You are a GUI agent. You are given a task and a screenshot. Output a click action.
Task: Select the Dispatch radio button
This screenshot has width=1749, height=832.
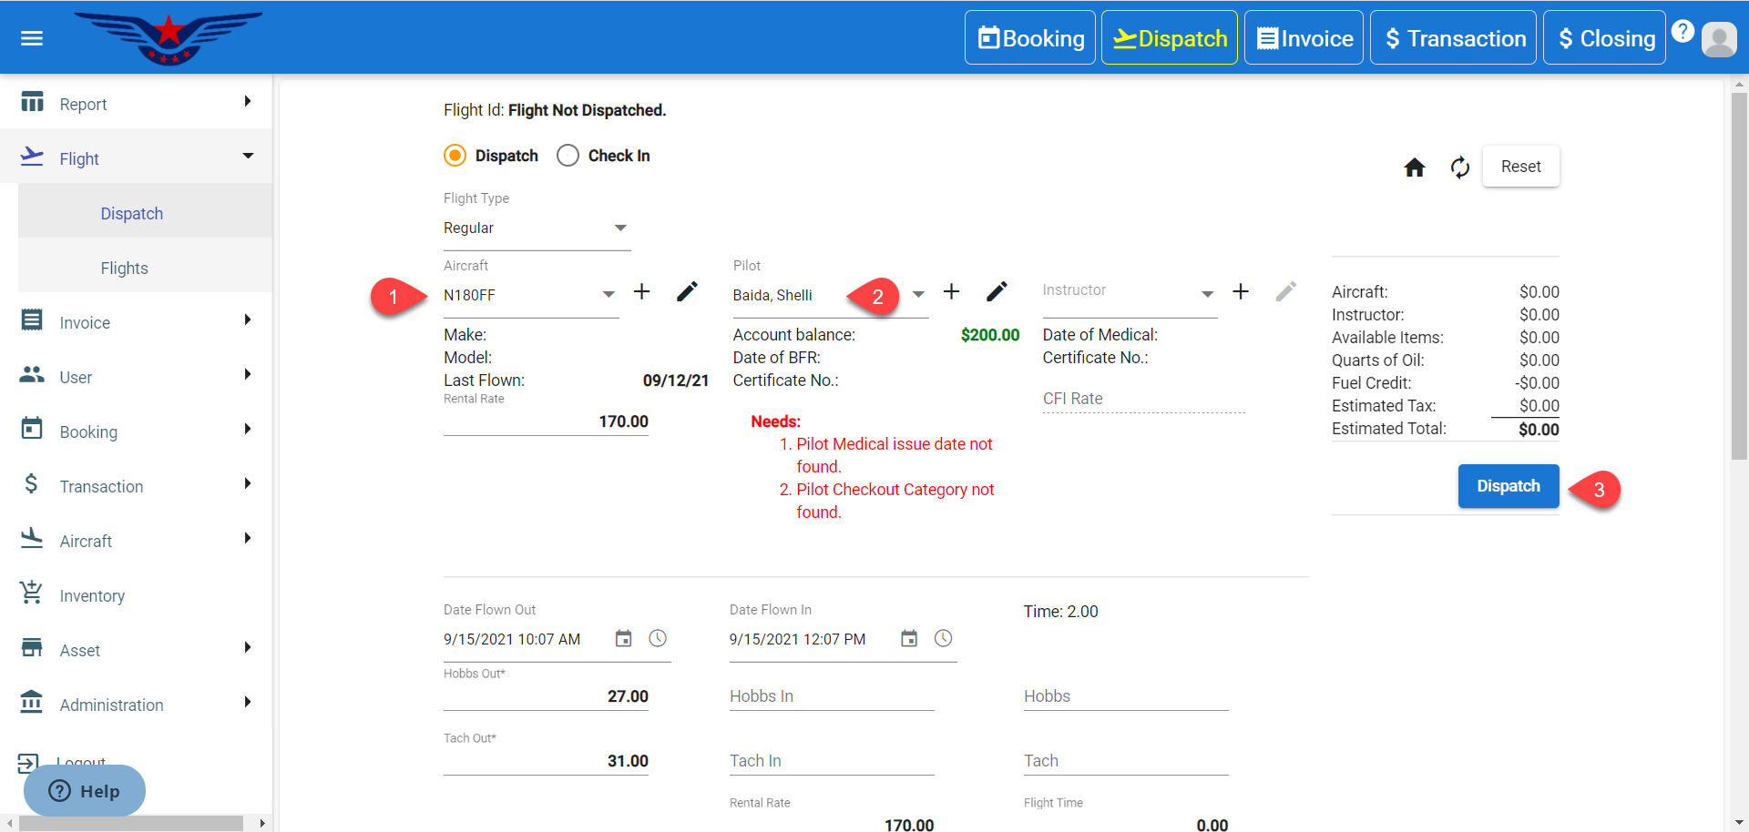(x=455, y=156)
